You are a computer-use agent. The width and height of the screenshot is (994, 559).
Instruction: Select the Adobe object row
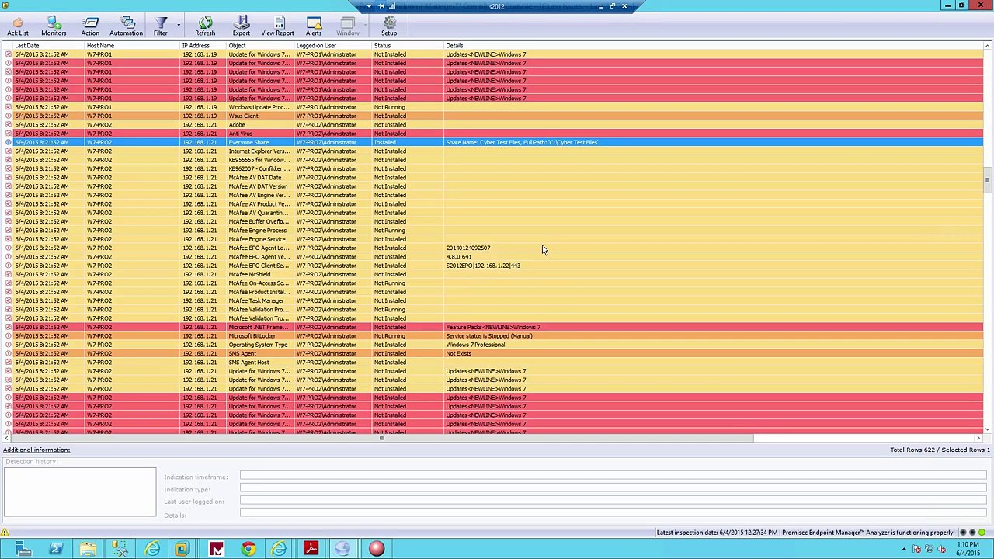point(494,125)
